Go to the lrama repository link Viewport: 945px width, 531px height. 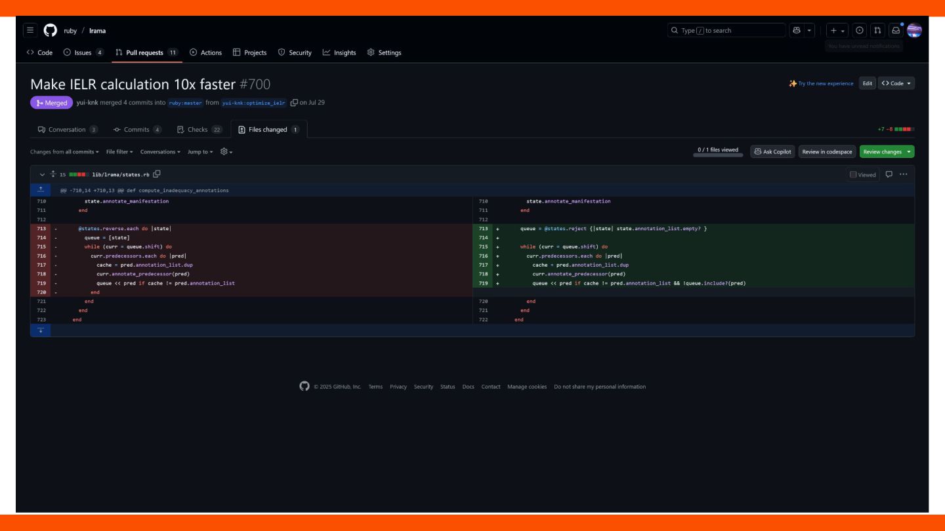[x=97, y=31]
